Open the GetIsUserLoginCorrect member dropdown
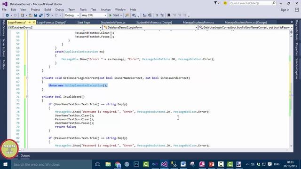The height and width of the screenshot is (169, 301). click(246, 27)
